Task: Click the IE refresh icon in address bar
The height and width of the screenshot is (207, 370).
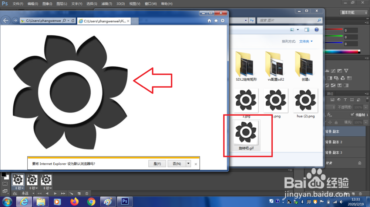Action: (73, 21)
